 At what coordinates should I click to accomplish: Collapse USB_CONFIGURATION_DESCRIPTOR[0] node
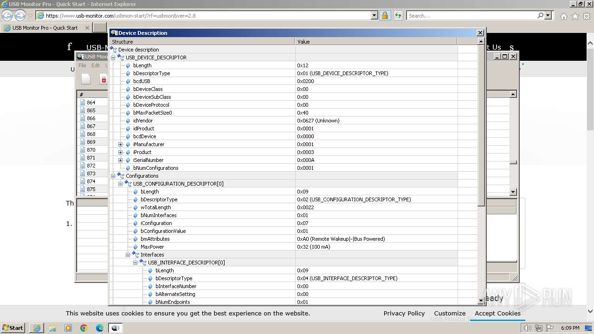coord(120,184)
